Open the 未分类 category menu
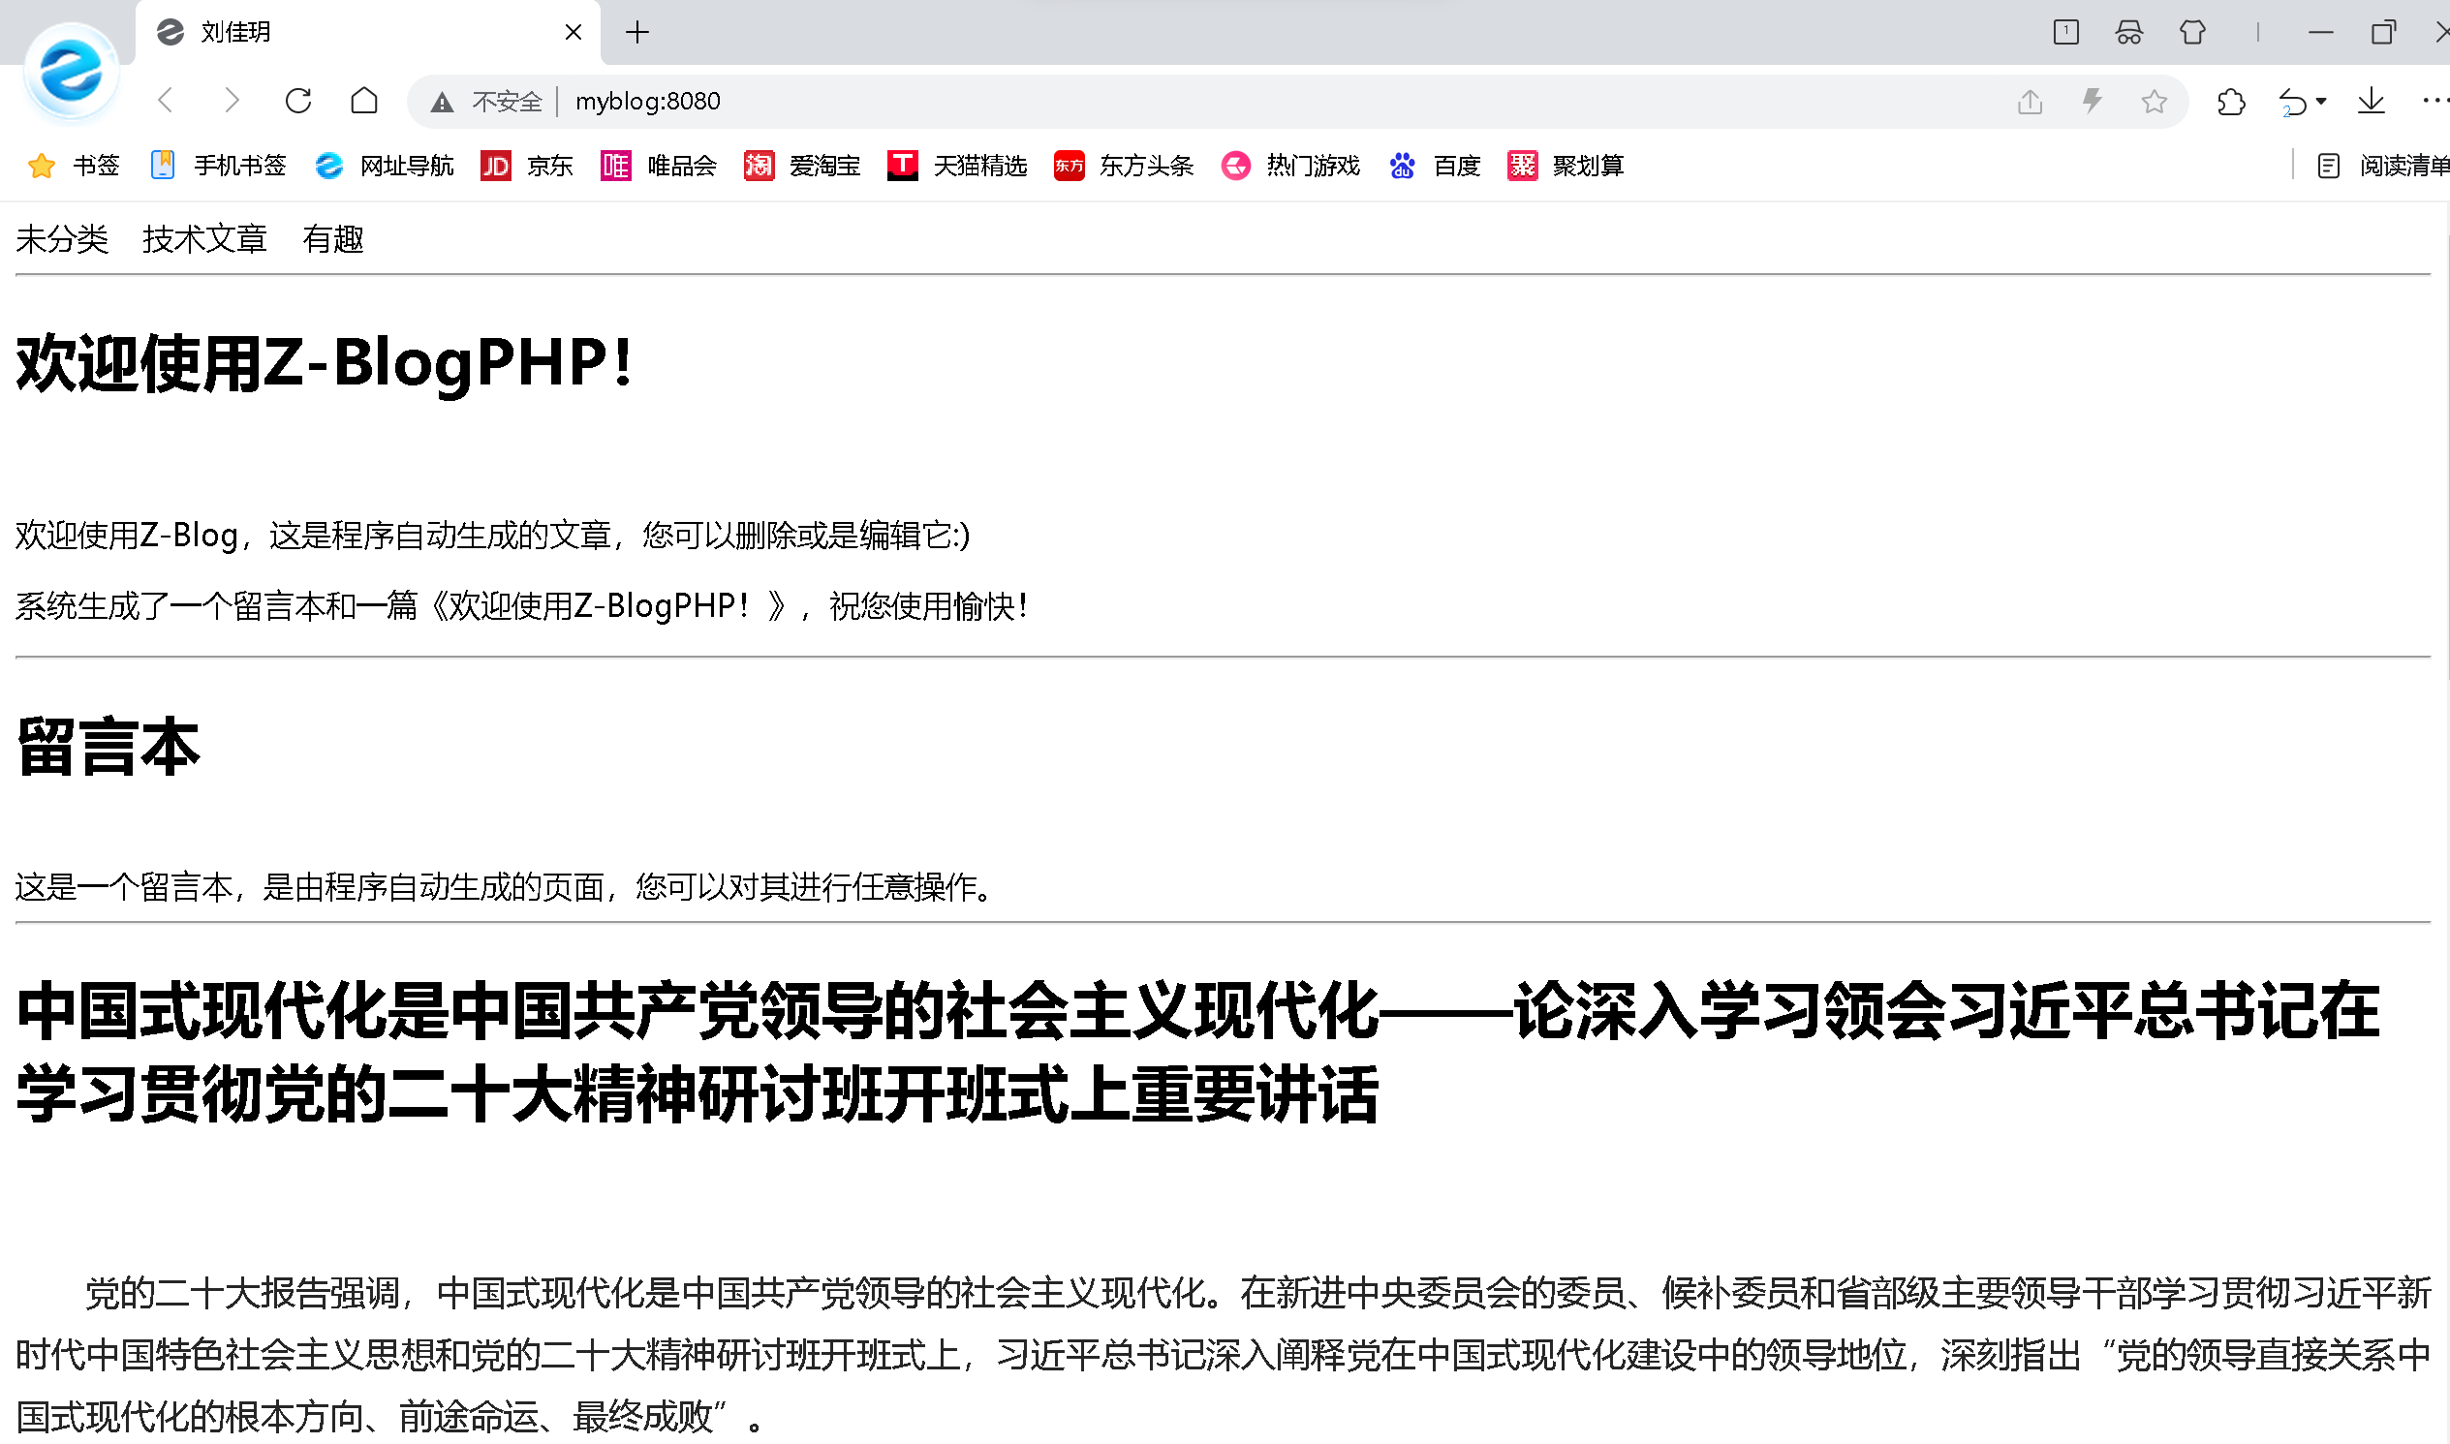2450x1444 pixels. pyautogui.click(x=62, y=239)
